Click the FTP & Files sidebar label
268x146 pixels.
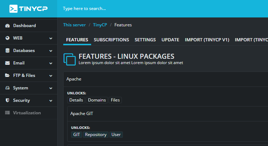click(x=24, y=75)
